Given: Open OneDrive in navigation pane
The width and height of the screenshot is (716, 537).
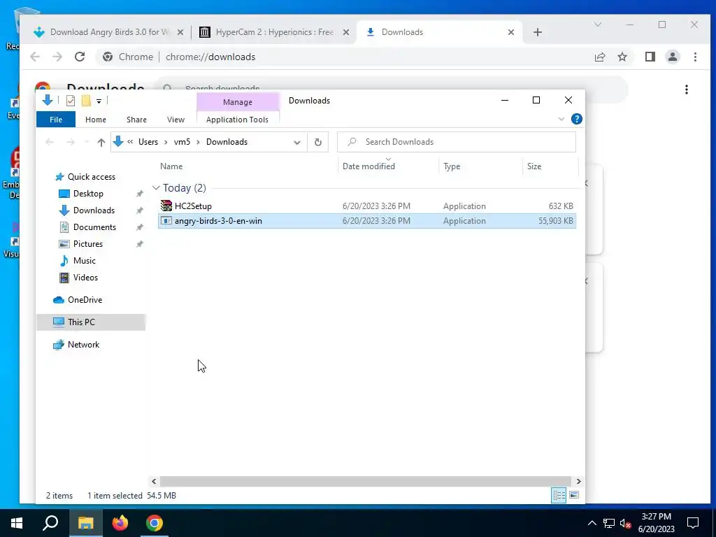Looking at the screenshot, I should (x=85, y=300).
